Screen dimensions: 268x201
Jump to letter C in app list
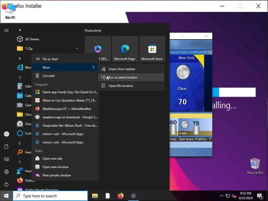coord(20,77)
